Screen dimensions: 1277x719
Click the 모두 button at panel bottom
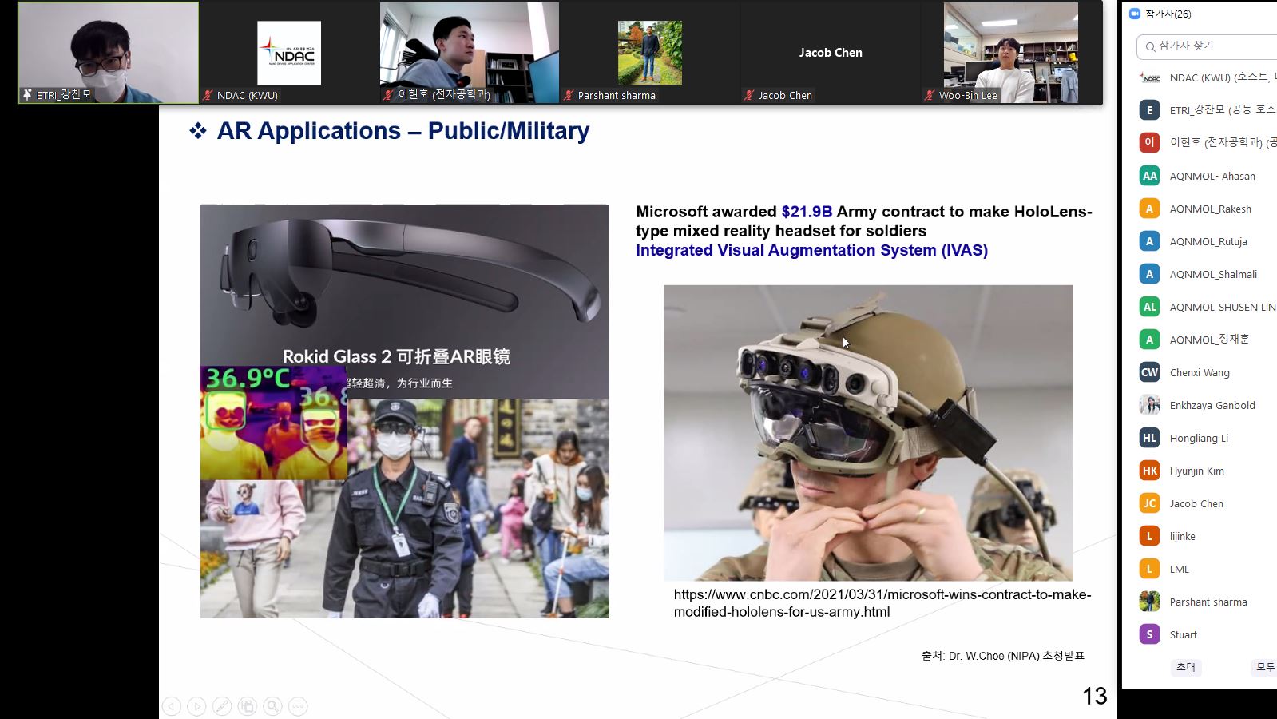point(1265,667)
